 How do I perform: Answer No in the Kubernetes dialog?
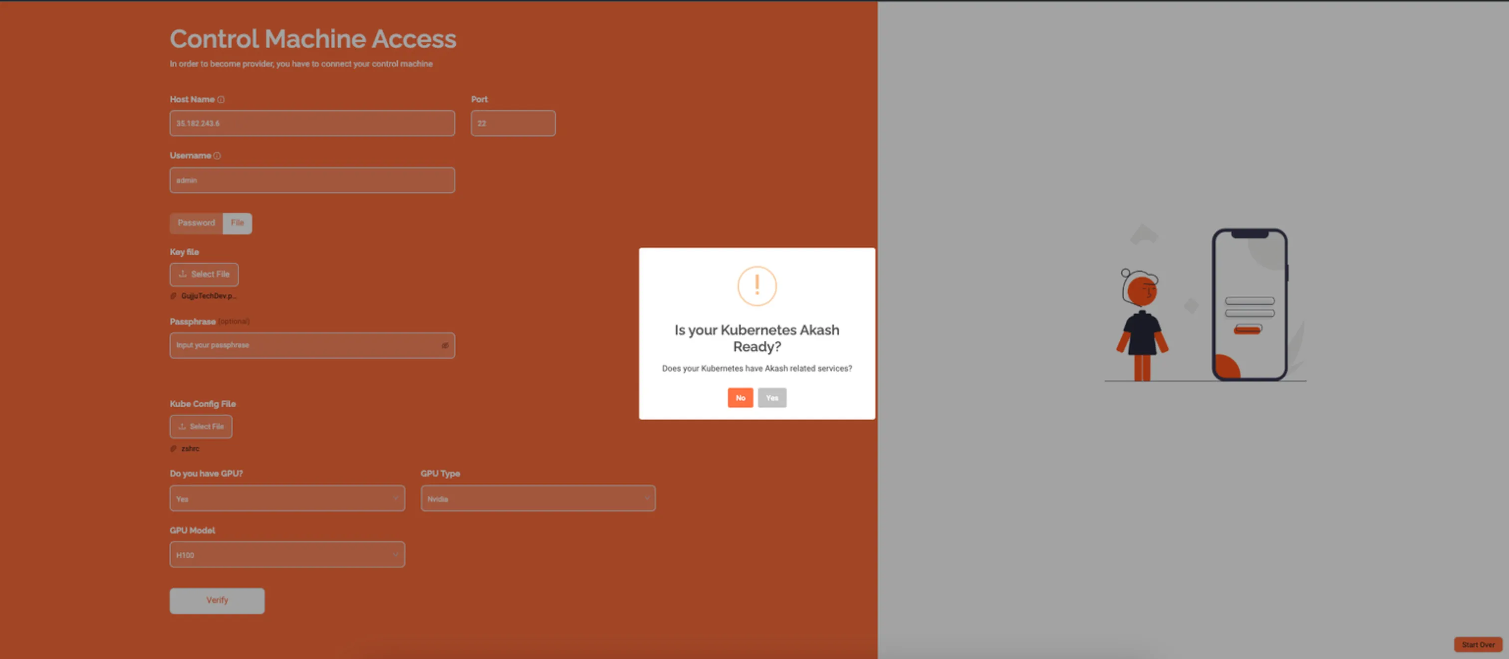pos(740,397)
